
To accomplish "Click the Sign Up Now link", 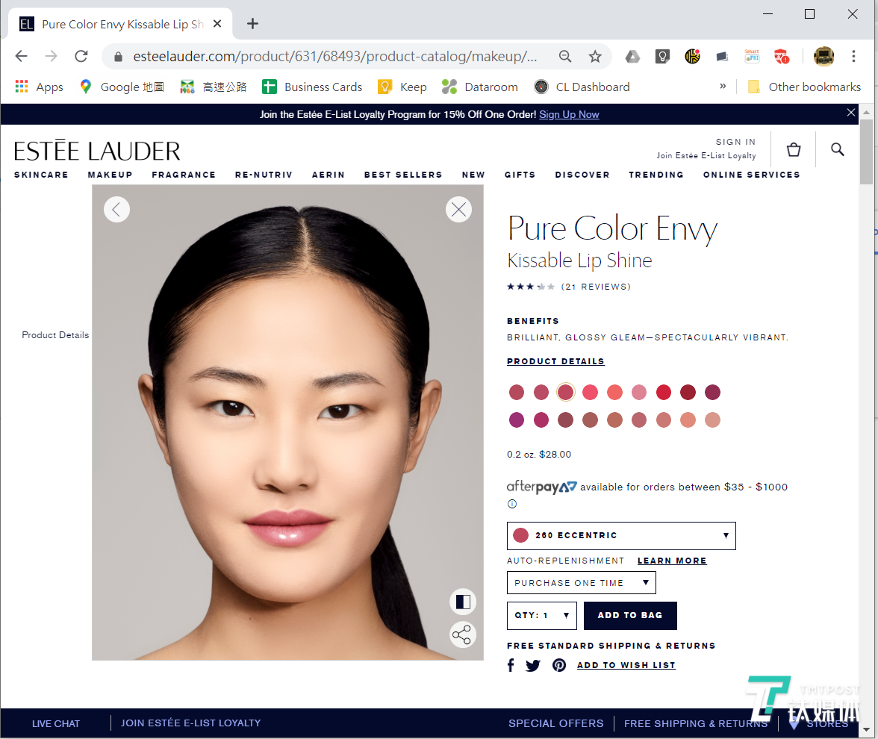I will (569, 114).
